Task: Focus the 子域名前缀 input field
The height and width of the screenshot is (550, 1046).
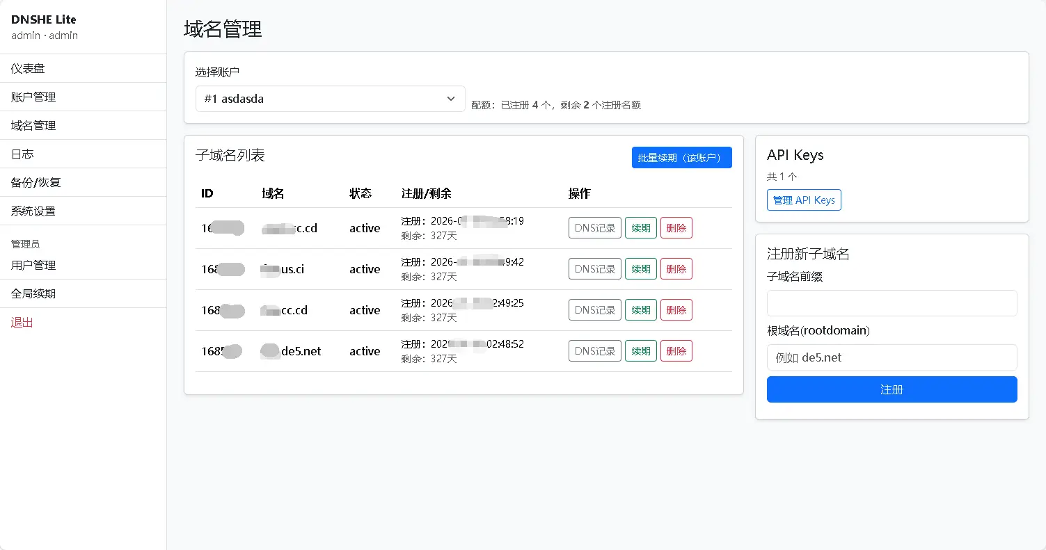Action: [892, 303]
